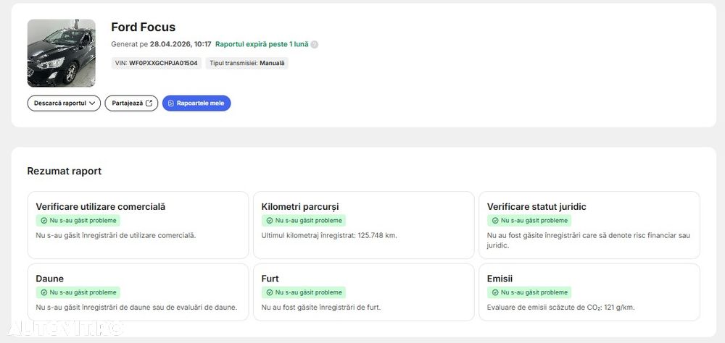Open the Descarcă raportul dropdown

click(64, 103)
